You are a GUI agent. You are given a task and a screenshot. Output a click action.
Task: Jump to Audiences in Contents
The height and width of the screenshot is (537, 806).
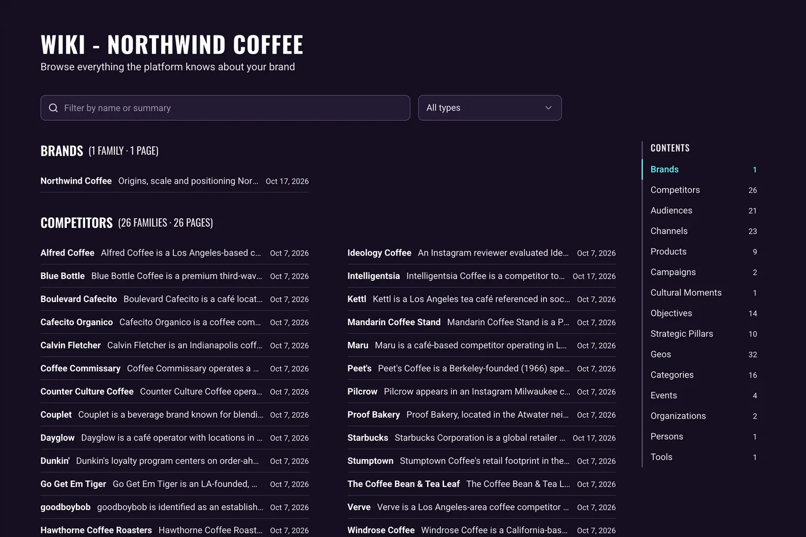tap(704, 211)
